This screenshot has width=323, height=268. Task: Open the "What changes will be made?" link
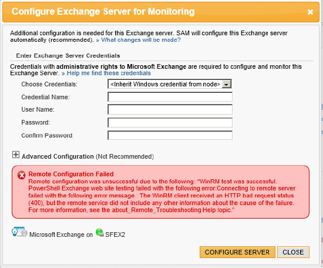[x=139, y=40]
